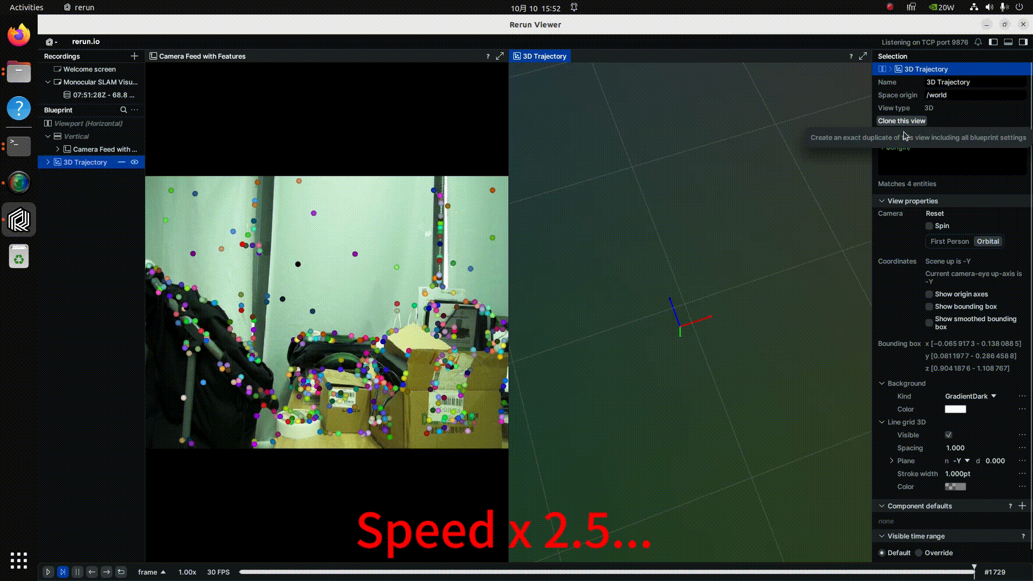
Task: Collapse the View properties section
Action: click(x=882, y=201)
